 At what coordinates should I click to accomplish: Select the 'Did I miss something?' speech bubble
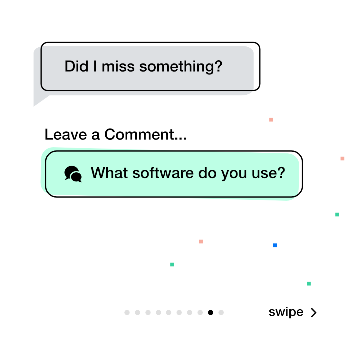(x=150, y=66)
